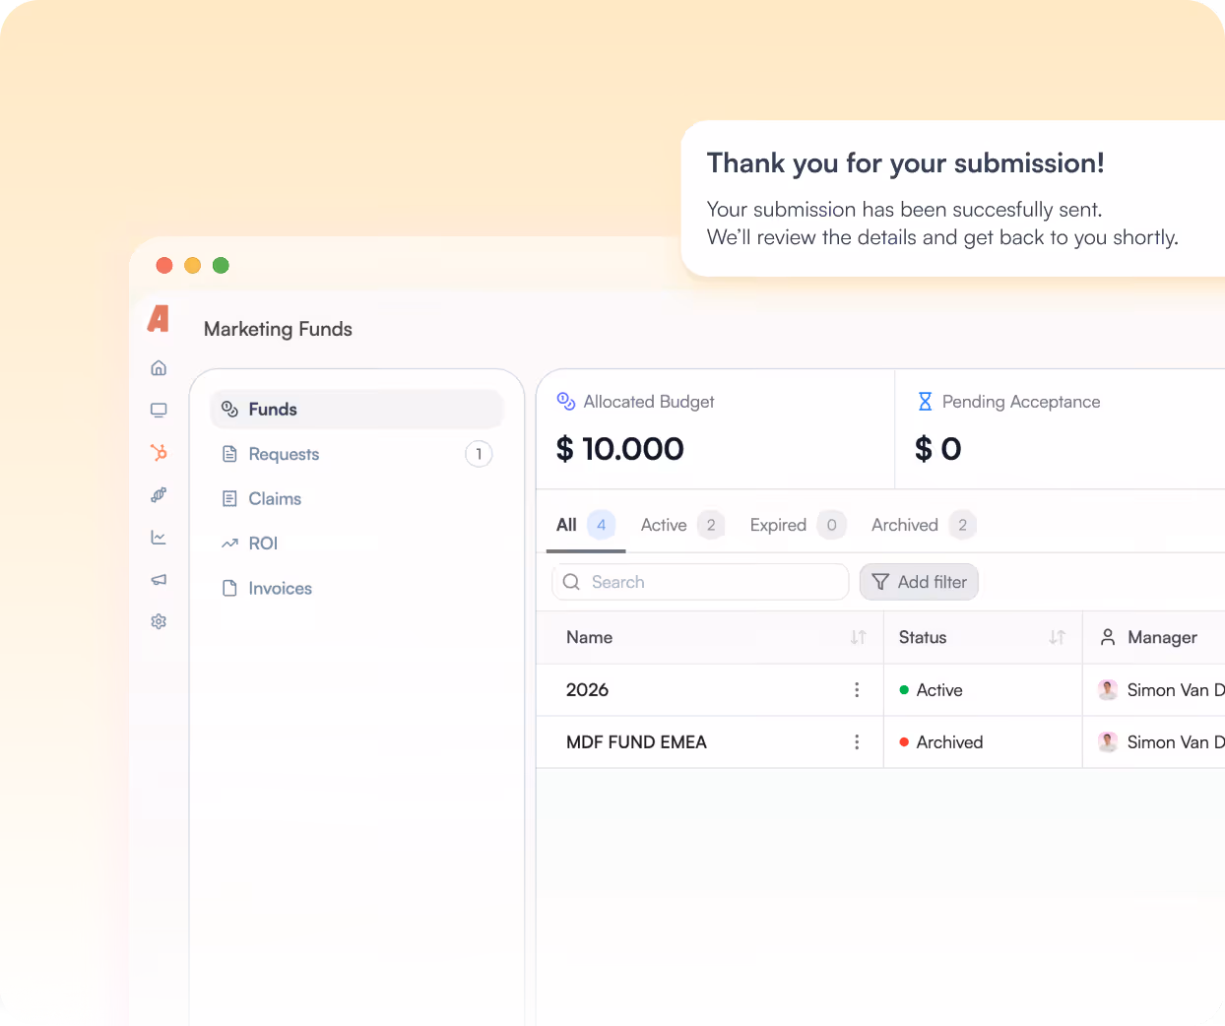Open the chart analytics icon in sidebar
The width and height of the screenshot is (1225, 1026).
(x=159, y=537)
